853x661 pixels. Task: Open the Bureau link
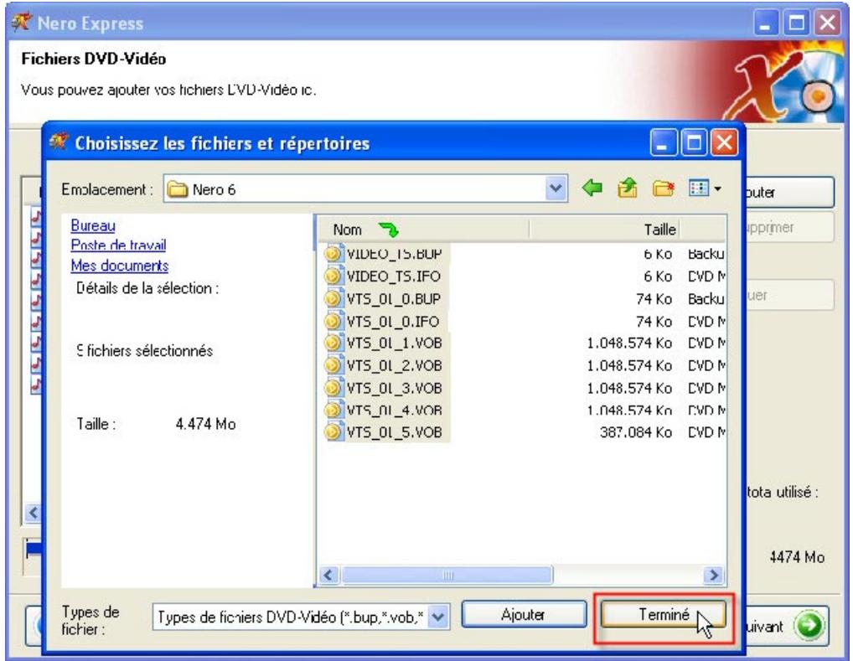tap(93, 225)
